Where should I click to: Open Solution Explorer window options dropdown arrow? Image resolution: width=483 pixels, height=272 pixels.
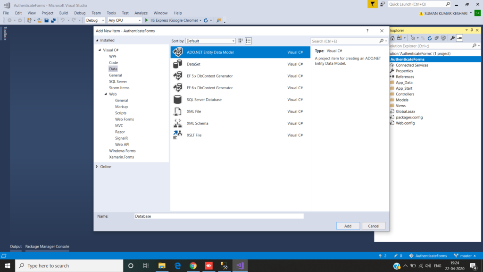point(466,30)
